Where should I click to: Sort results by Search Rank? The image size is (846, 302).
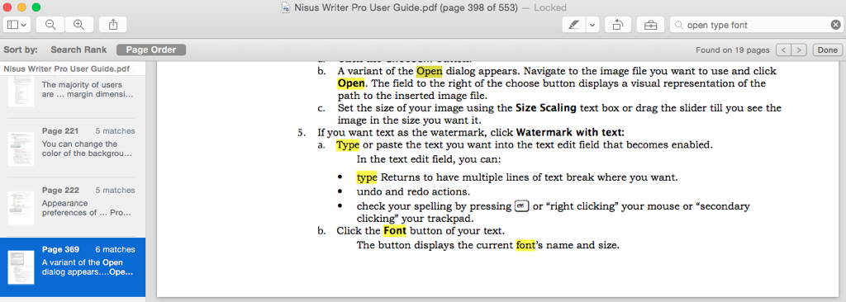point(78,50)
